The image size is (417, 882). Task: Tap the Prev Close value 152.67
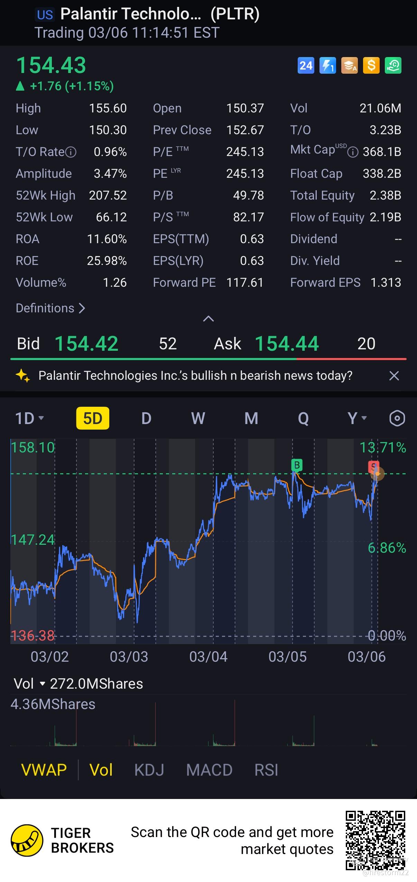[245, 130]
